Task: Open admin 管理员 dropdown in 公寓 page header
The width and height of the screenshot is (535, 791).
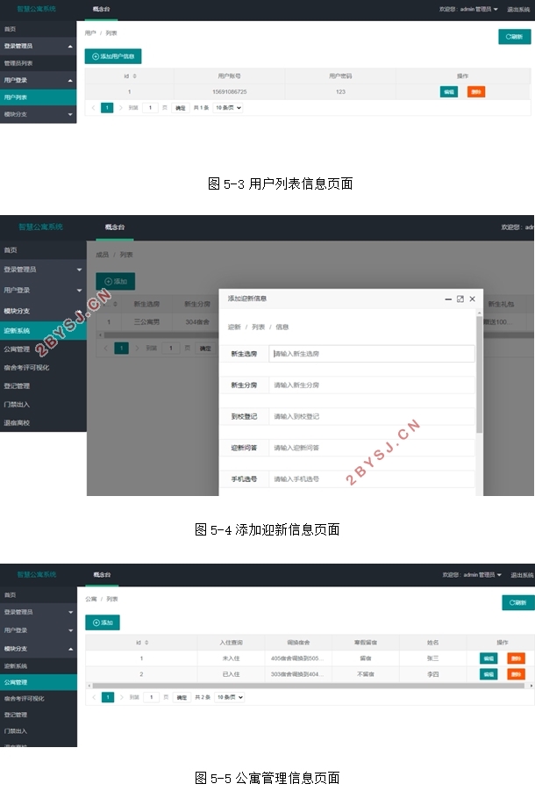Action: tap(472, 574)
